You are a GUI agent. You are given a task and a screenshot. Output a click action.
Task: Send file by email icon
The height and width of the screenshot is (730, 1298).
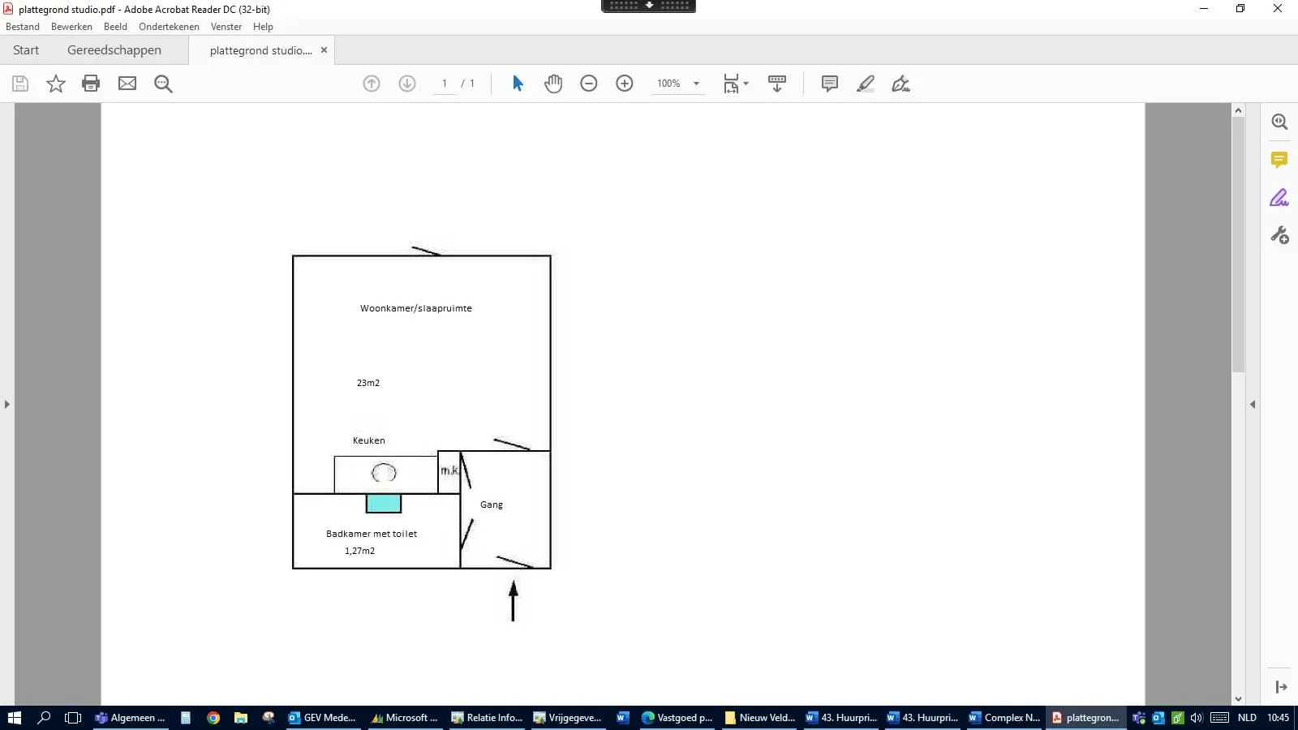tap(127, 84)
